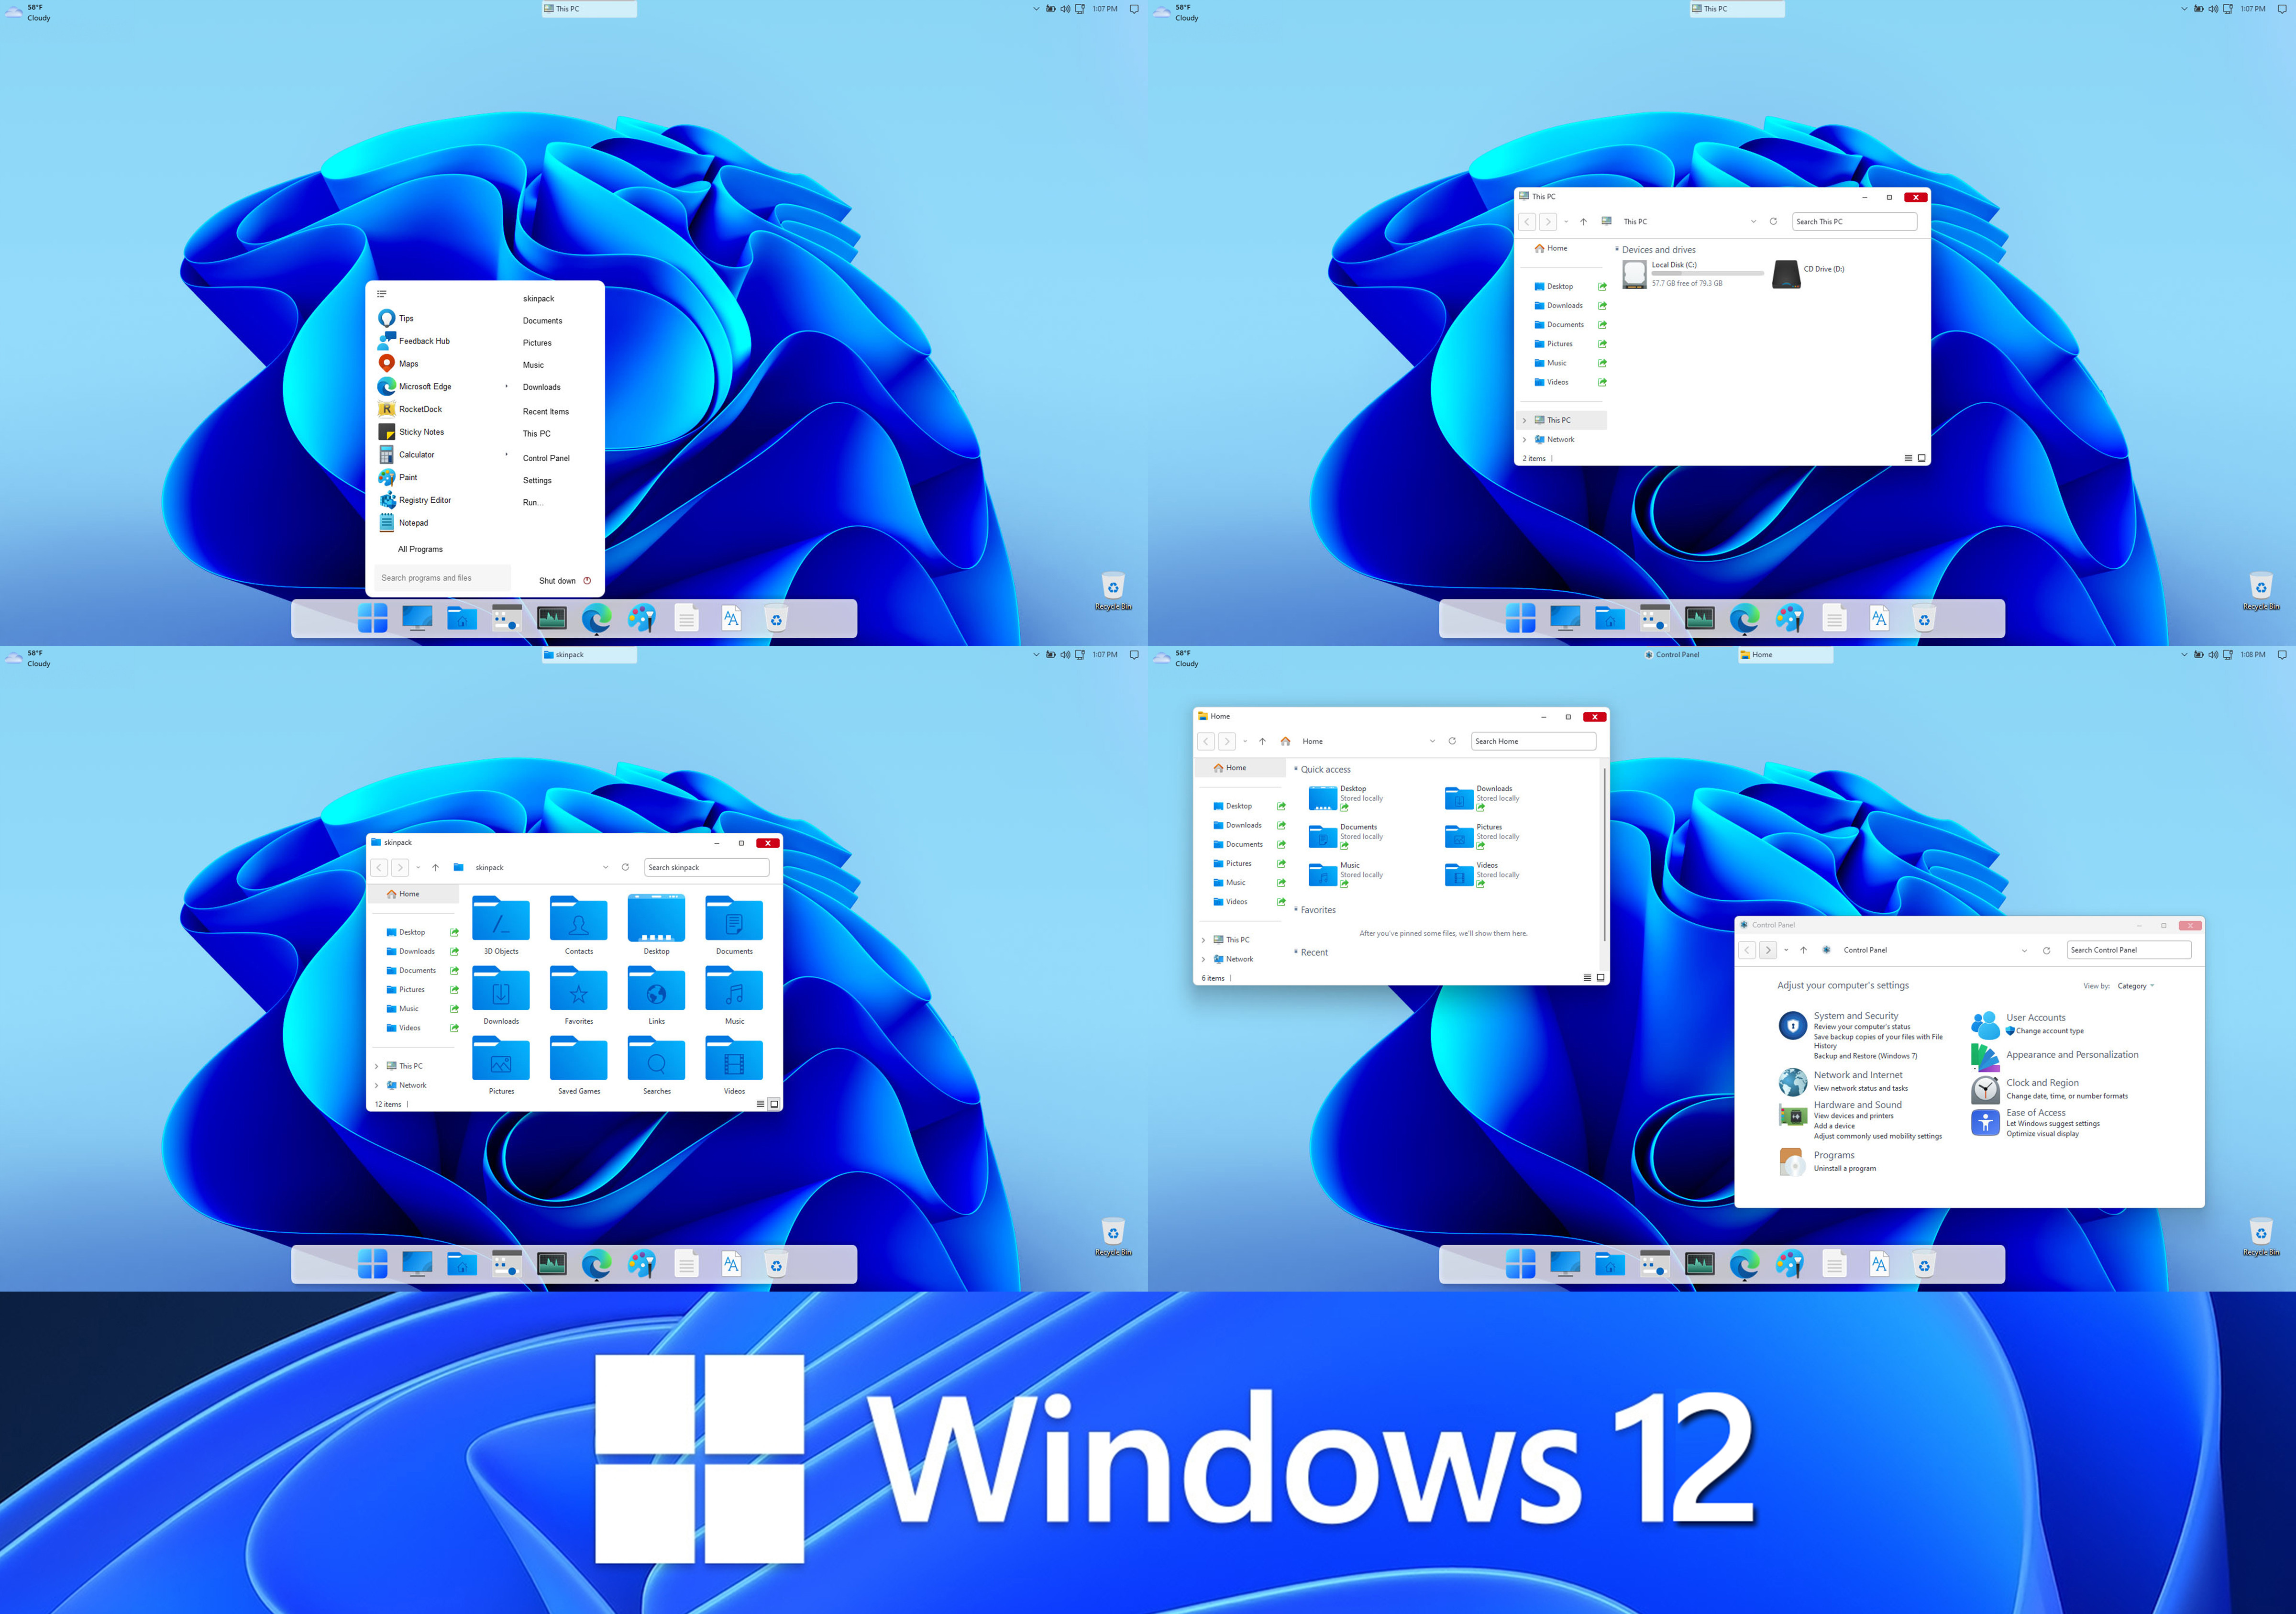Image resolution: width=2296 pixels, height=1614 pixels.
Task: Click the System and Security shield icon
Action: click(1792, 1026)
